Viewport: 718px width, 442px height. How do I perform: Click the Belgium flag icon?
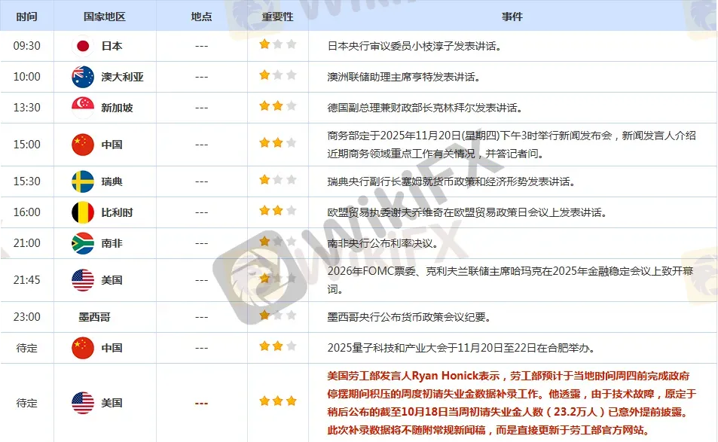click(82, 212)
